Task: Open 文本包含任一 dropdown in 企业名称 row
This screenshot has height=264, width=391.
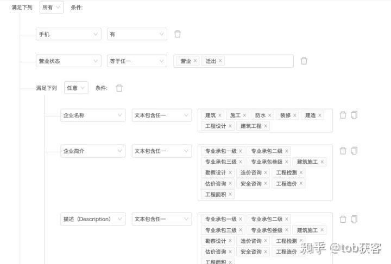Action: coord(162,115)
